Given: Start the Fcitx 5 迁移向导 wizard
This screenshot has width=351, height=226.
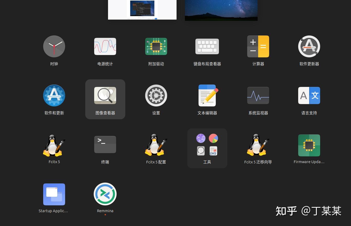Looking at the screenshot, I should [x=258, y=145].
